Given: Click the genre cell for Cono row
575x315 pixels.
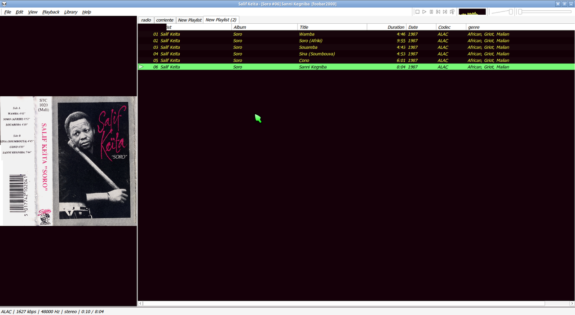Looking at the screenshot, I should point(488,60).
